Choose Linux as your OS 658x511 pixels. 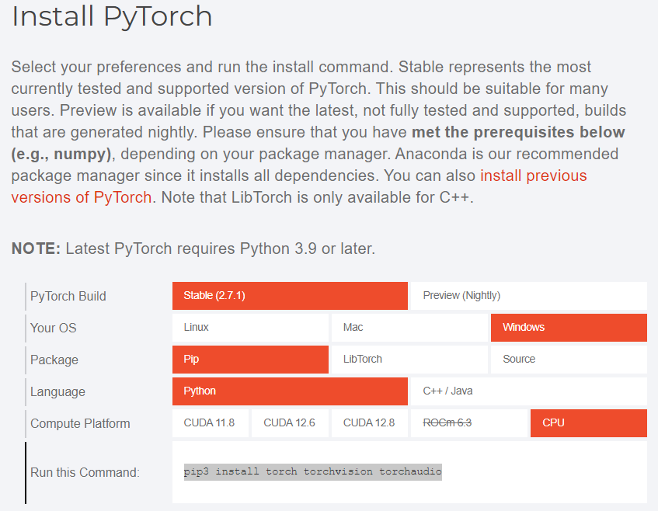[x=250, y=328]
